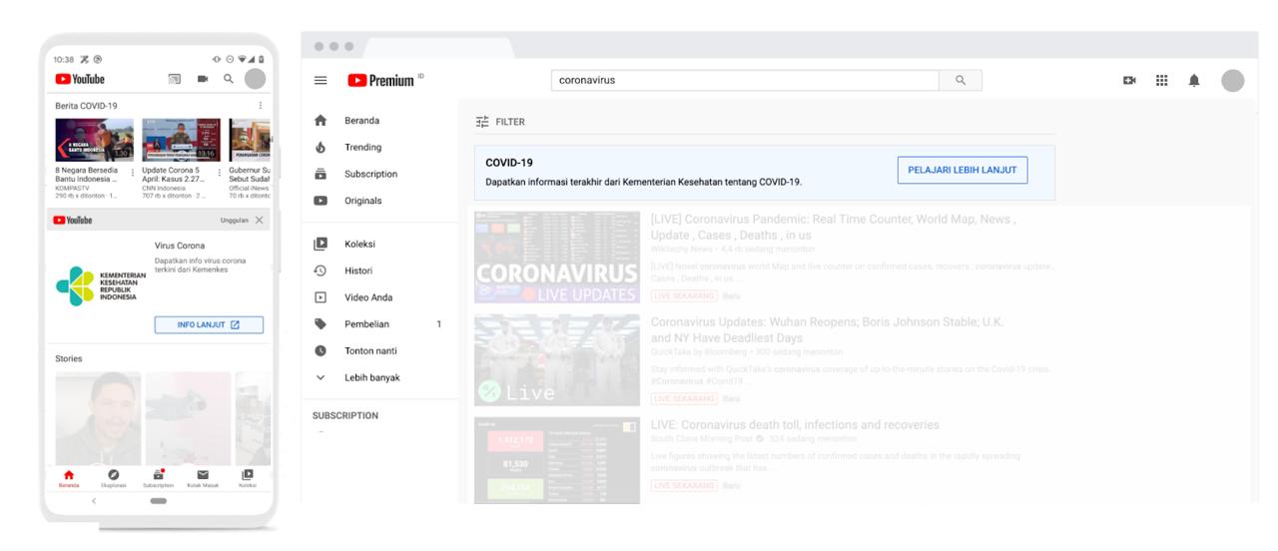The image size is (1278, 551).
Task: Open Coronavirus Pandemic Real Time Counter title
Action: 833,226
